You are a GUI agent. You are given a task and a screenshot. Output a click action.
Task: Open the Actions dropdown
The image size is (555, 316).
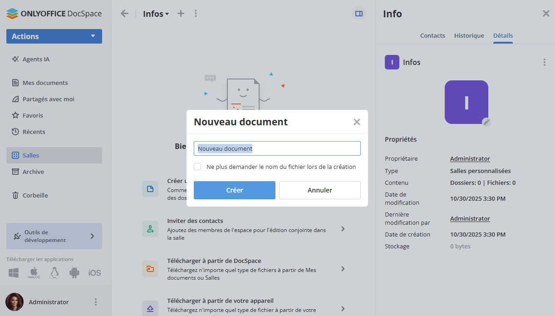click(x=54, y=36)
